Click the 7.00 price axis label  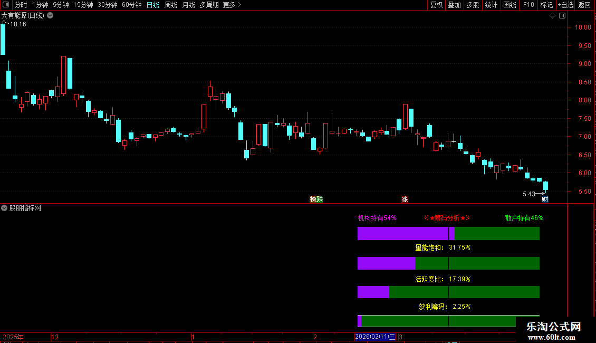coord(584,137)
